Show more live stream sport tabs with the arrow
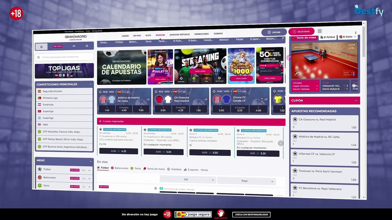The width and height of the screenshot is (392, 220). [355, 37]
